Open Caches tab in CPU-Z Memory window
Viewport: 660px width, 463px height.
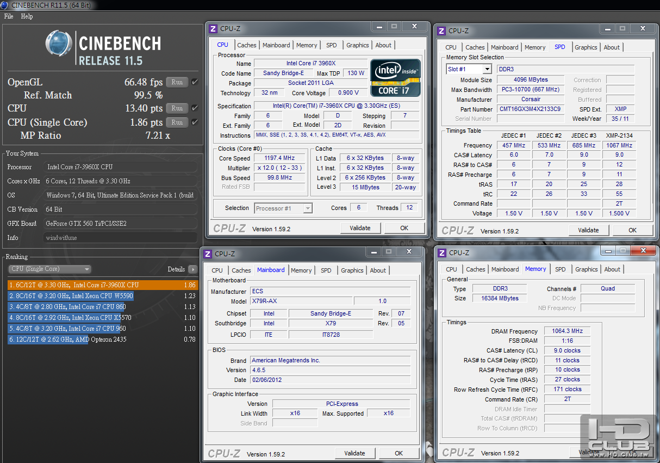(x=476, y=269)
